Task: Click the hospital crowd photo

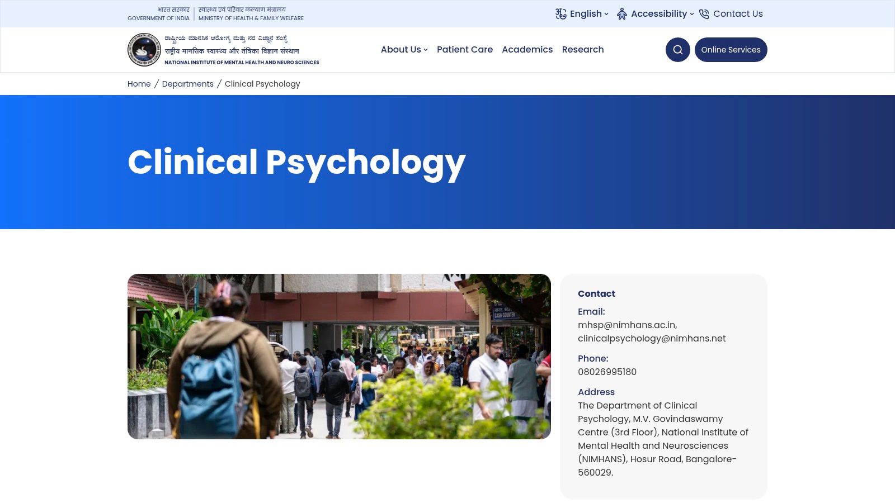Action: pyautogui.click(x=339, y=357)
